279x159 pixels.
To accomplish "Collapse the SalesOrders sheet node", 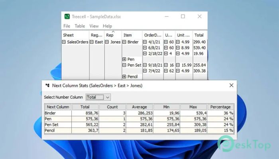I will pyautogui.click(x=64, y=42).
